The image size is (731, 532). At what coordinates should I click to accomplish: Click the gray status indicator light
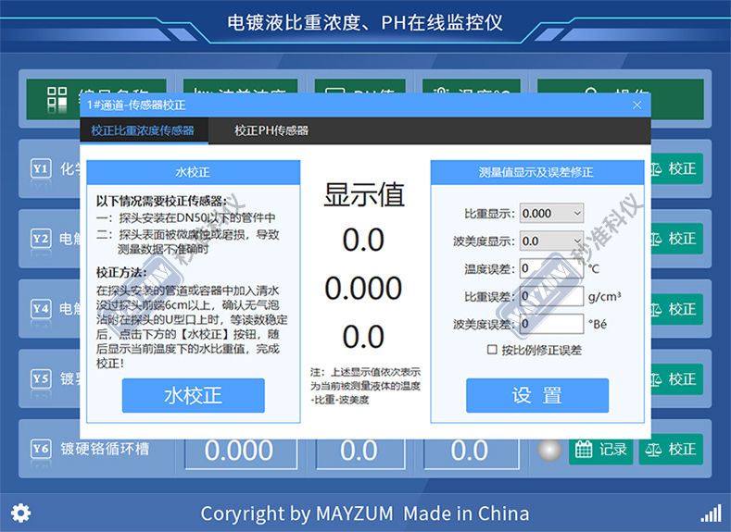pos(550,450)
